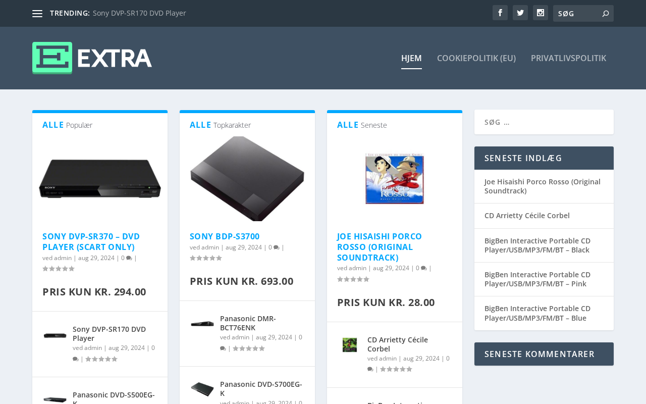Open Sony BDP-S3700 post title

[225, 236]
